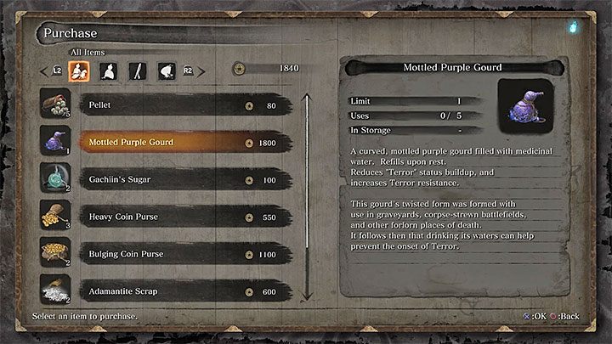Click the Bulging Coin Purse icon
This screenshot has height=344, width=612.
coord(55,254)
